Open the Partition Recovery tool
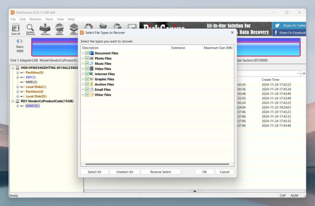This screenshot has width=315, height=206. pyautogui.click(x=30, y=29)
